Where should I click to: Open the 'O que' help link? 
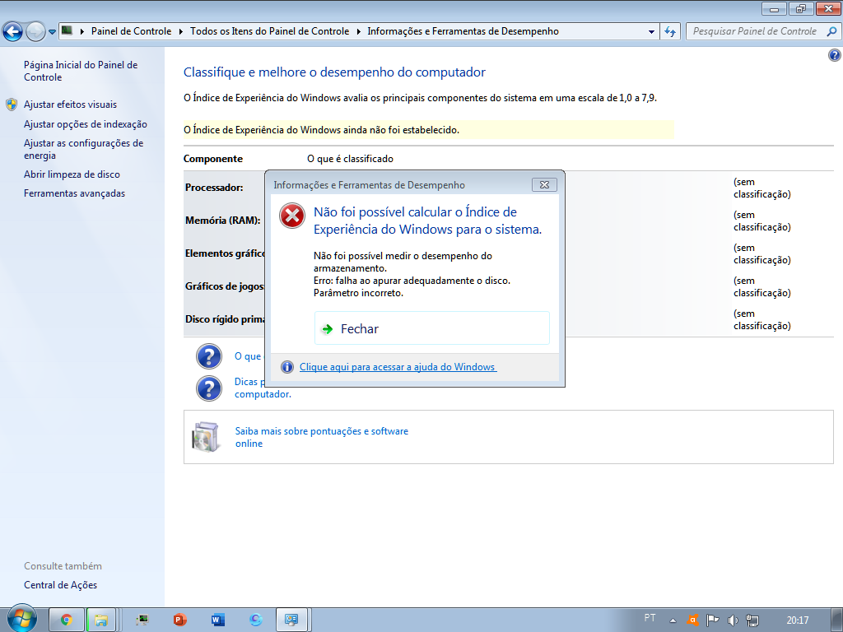(248, 356)
